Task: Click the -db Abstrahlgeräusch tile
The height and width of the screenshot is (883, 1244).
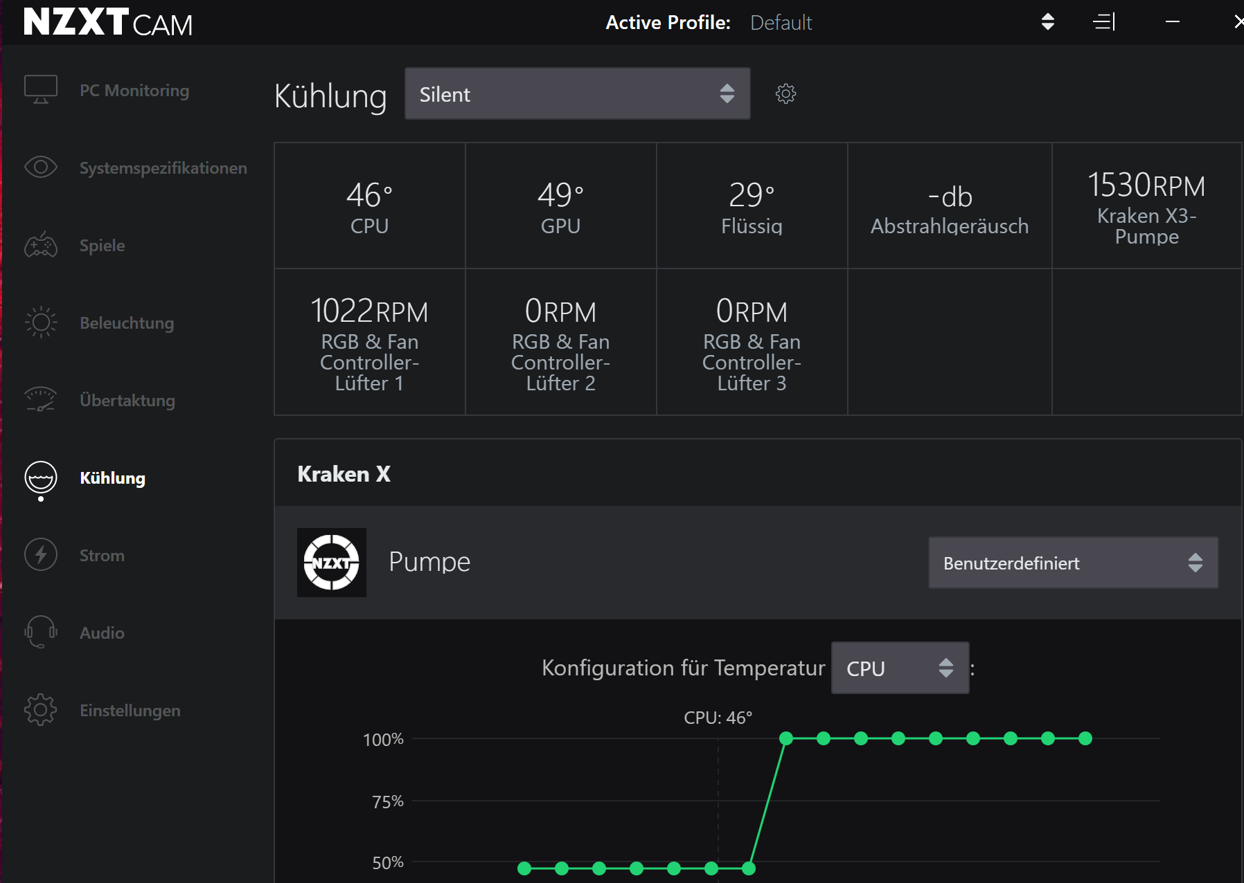Action: (x=950, y=206)
